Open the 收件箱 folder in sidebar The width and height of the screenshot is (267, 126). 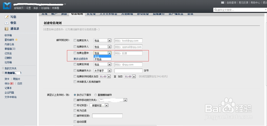pyautogui.click(x=8, y=35)
